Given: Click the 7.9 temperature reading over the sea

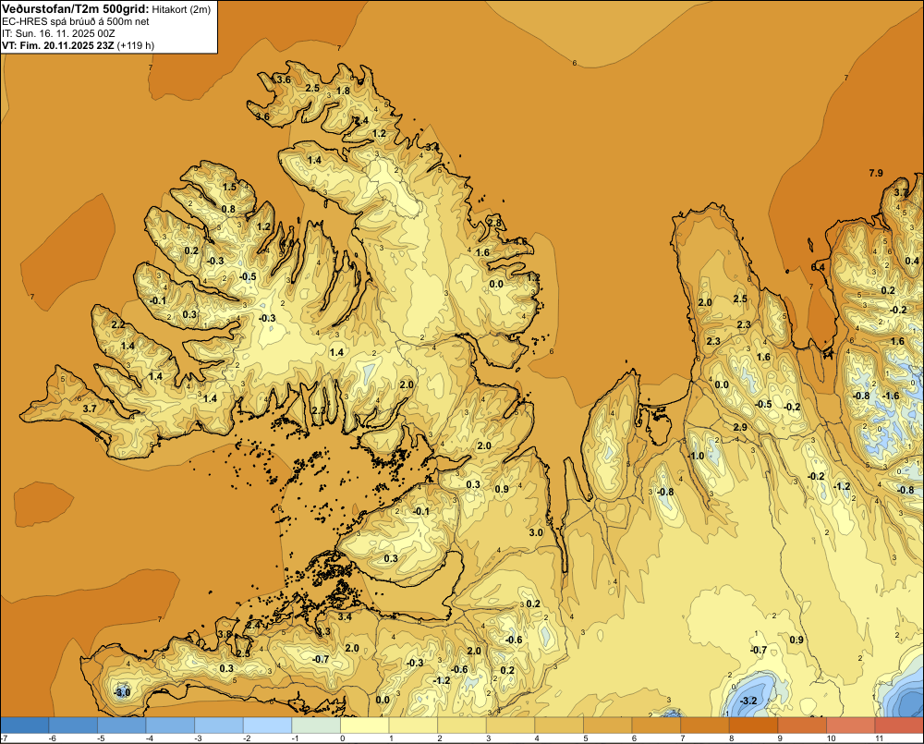Looking at the screenshot, I should click(876, 173).
